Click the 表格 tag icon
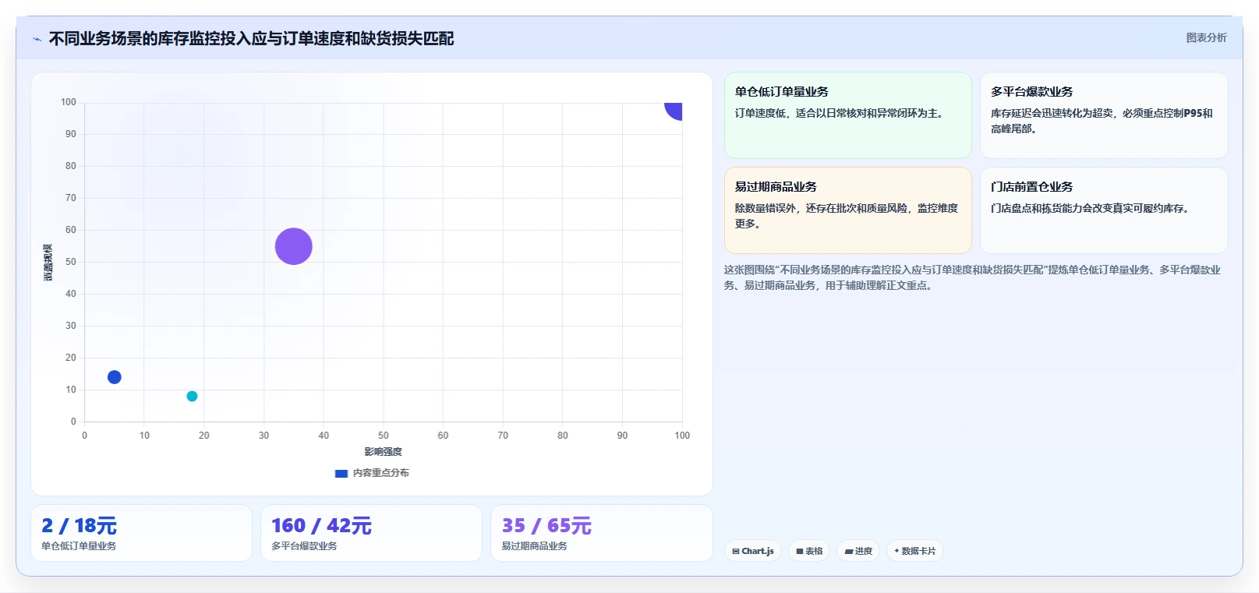This screenshot has height=593, width=1259. (800, 551)
